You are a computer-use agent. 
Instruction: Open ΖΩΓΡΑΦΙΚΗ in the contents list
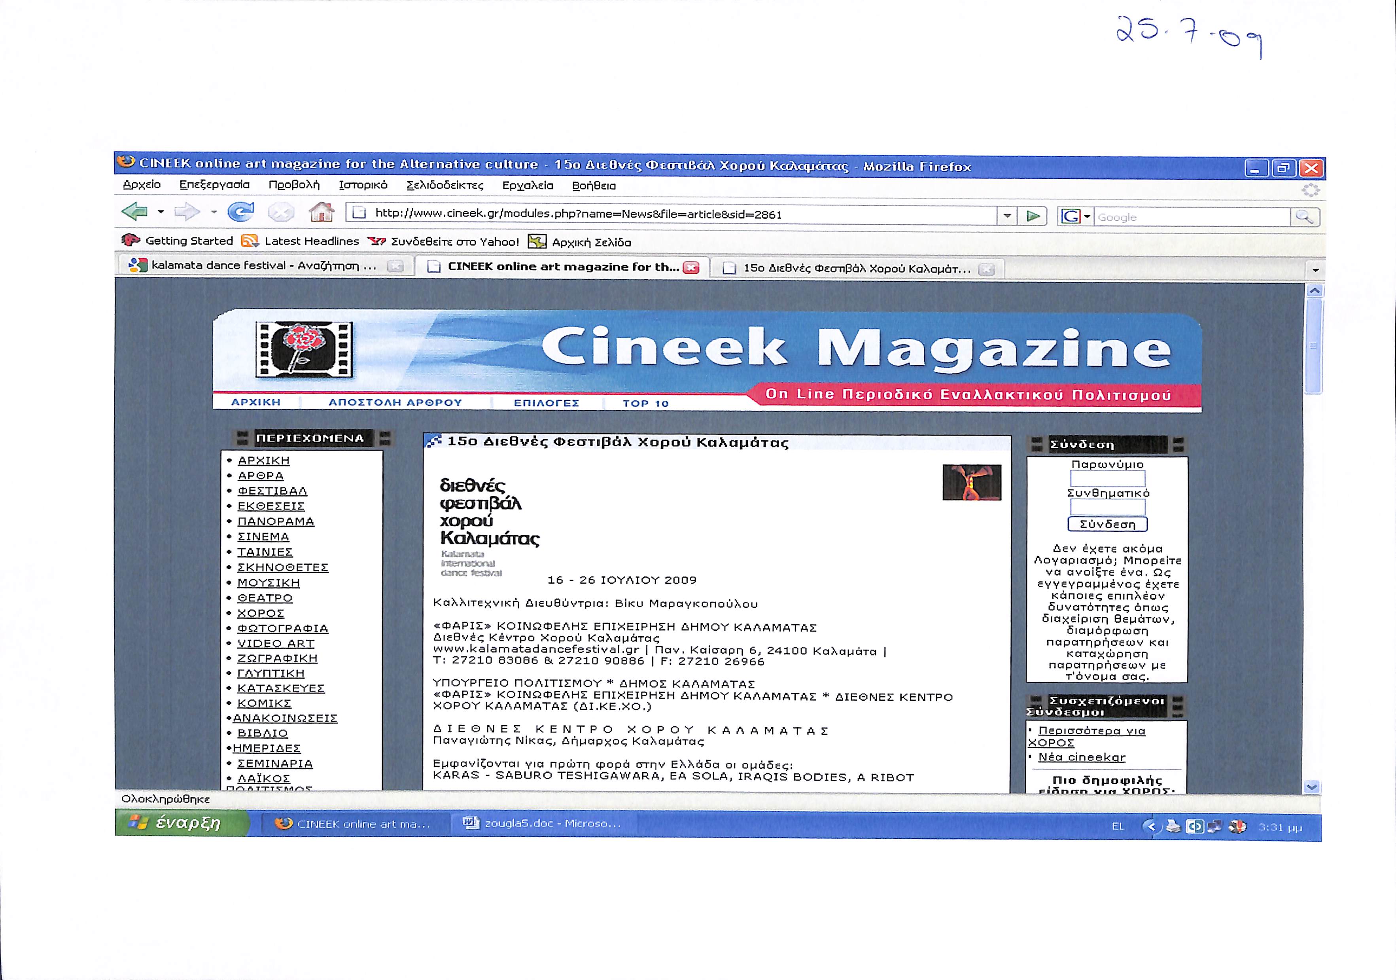point(277,658)
